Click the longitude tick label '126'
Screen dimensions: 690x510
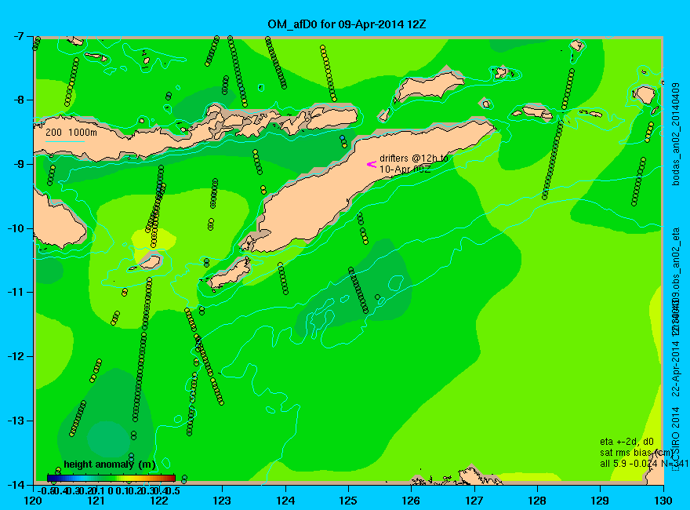tap(412, 501)
